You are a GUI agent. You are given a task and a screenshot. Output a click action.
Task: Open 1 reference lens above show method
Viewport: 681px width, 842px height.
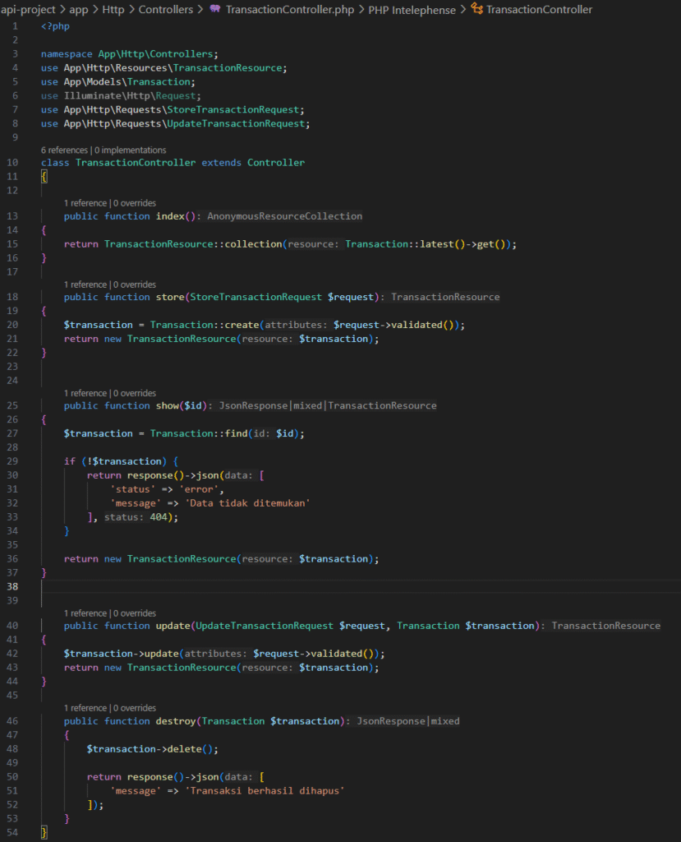coord(85,393)
